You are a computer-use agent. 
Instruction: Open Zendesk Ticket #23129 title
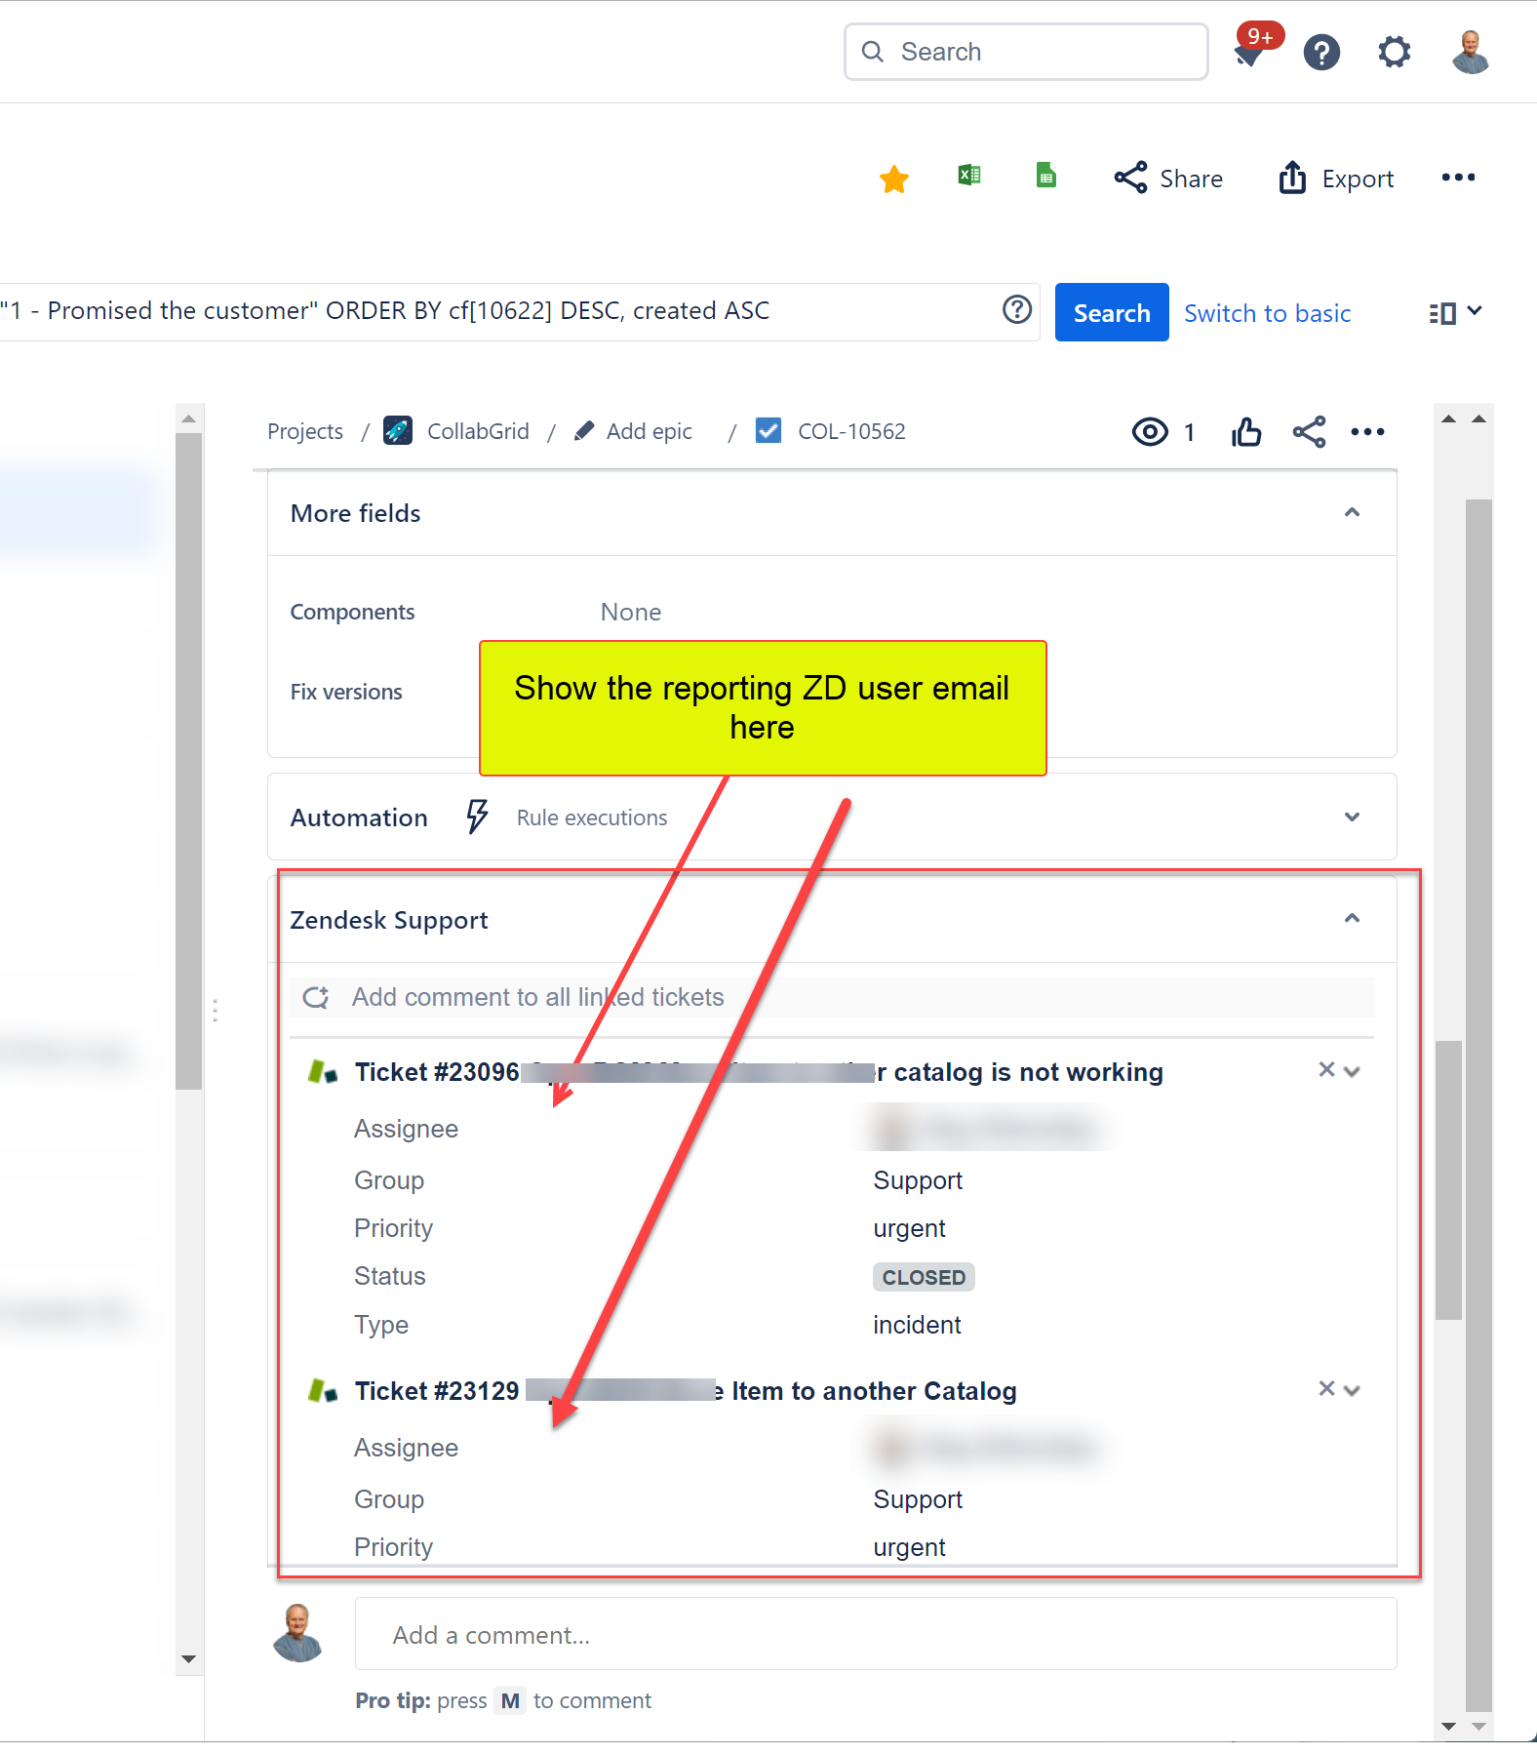pos(686,1391)
